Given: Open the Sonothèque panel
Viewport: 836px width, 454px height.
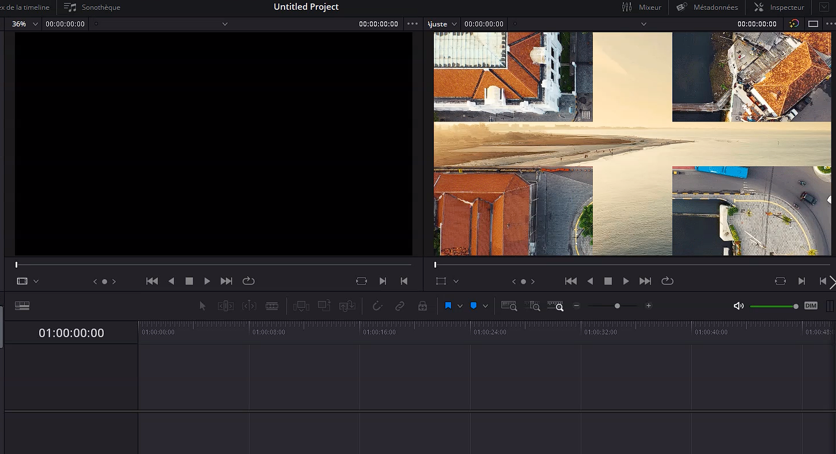Looking at the screenshot, I should (x=92, y=7).
